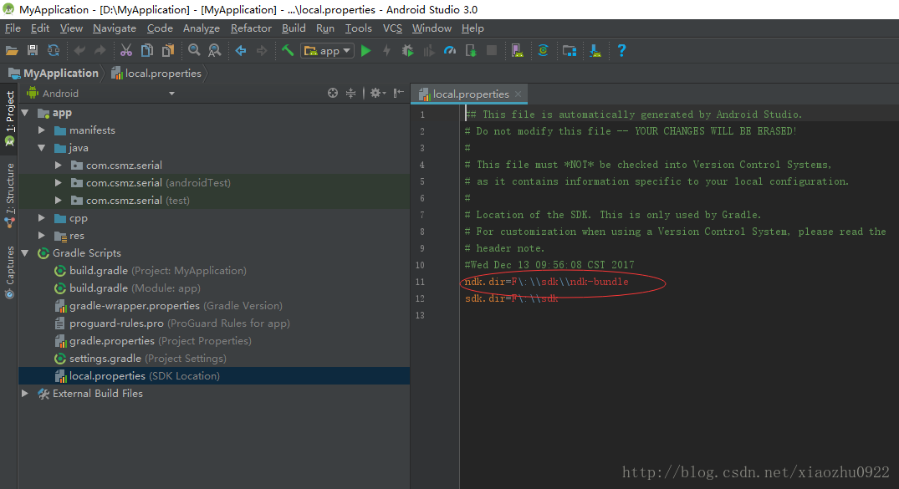Select proguard-rules.pro file
This screenshot has width=899, height=489.
pyautogui.click(x=172, y=323)
